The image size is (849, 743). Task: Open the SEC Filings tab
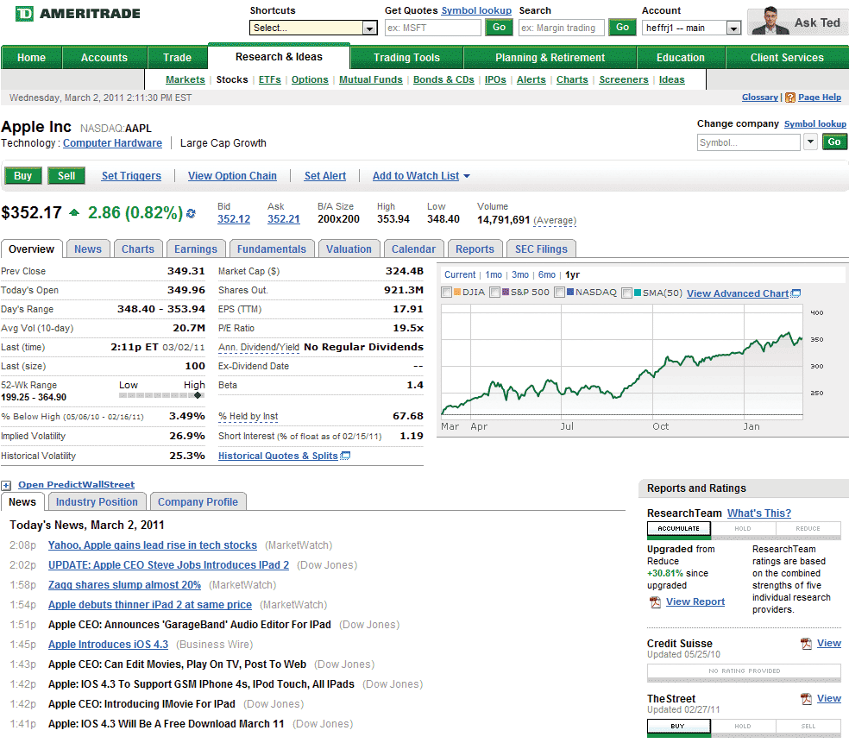coord(541,249)
